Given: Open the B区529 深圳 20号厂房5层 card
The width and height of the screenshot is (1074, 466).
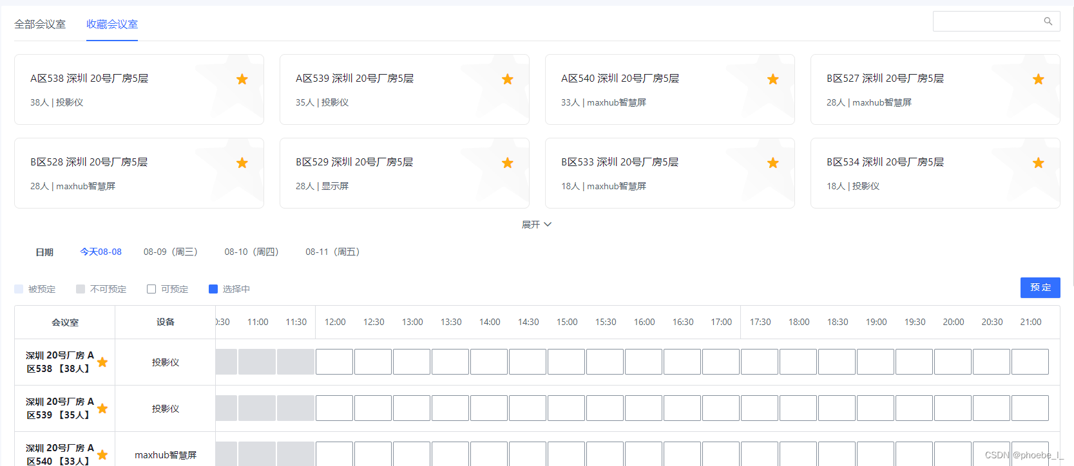Looking at the screenshot, I should point(405,173).
